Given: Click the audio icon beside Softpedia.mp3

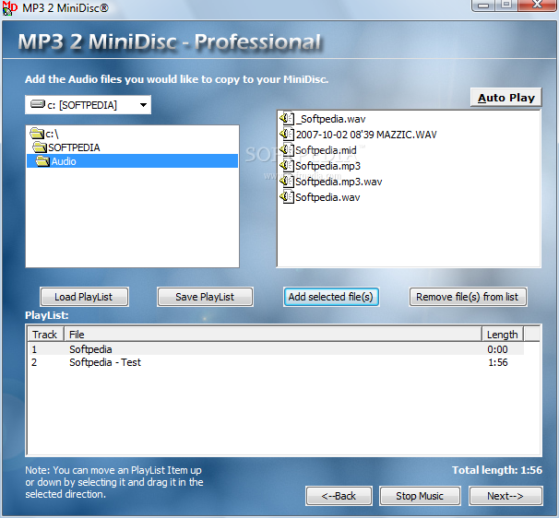Looking at the screenshot, I should [x=287, y=165].
